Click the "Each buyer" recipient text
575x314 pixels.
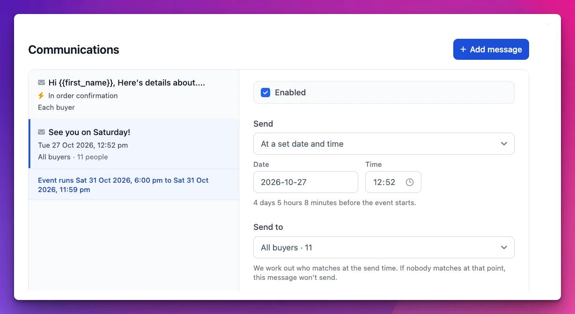(x=56, y=107)
